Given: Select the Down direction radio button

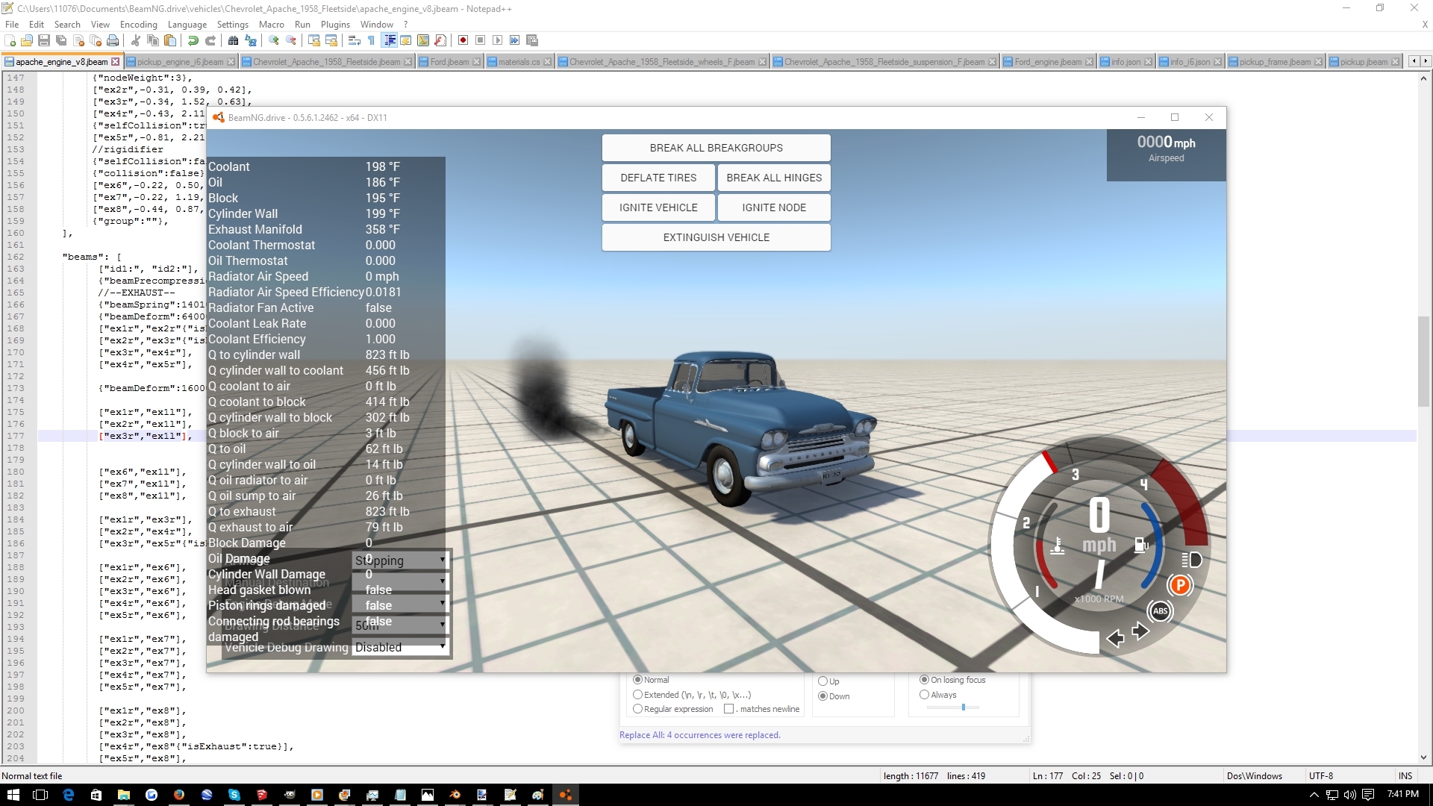Looking at the screenshot, I should pyautogui.click(x=822, y=696).
